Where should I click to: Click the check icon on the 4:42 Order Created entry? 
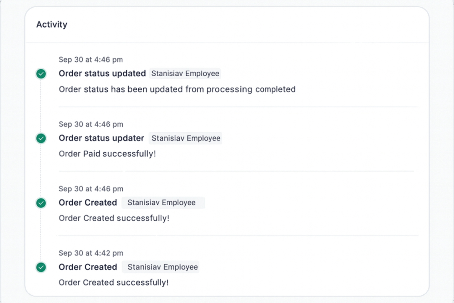pos(41,267)
